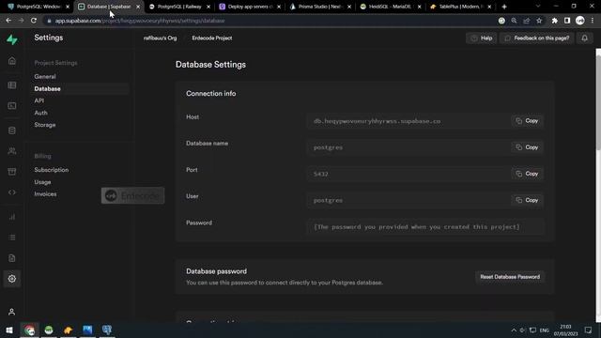Image resolution: width=601 pixels, height=338 pixels.
Task: Switch to the TablePlus tab
Action: 460,7
